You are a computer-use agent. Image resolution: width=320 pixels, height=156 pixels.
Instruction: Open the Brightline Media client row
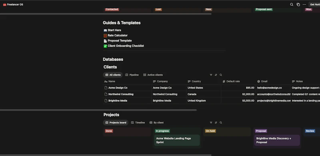click(x=118, y=101)
